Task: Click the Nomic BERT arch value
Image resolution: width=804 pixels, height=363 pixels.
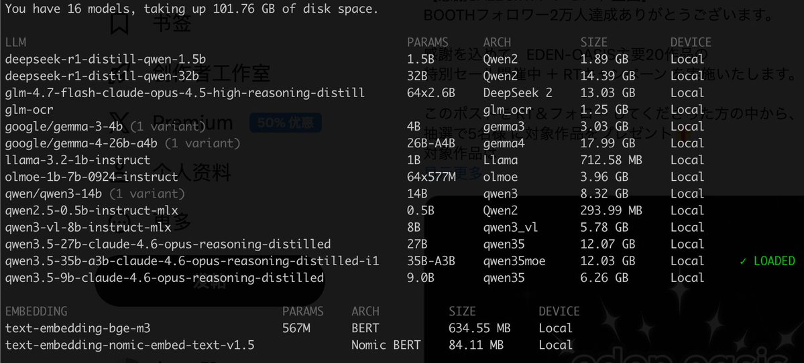Action: 386,345
